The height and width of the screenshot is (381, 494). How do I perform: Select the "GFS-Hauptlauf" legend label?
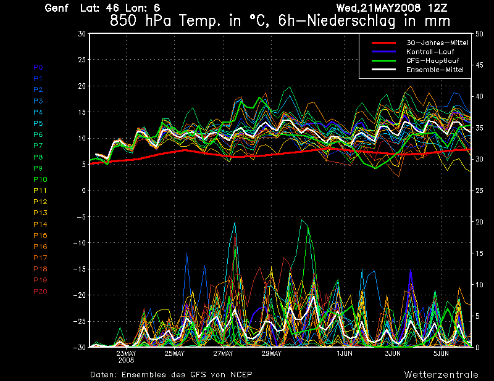click(433, 60)
